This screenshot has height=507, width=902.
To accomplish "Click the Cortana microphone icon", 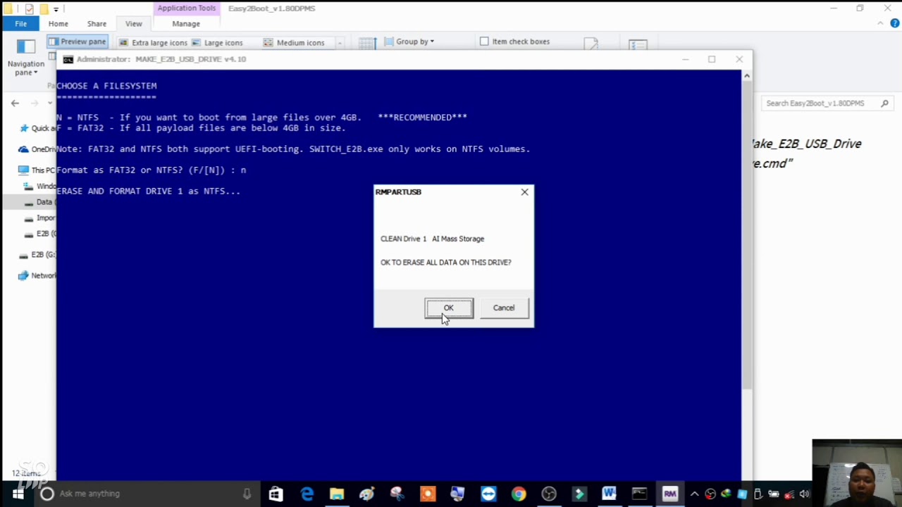I will (247, 494).
